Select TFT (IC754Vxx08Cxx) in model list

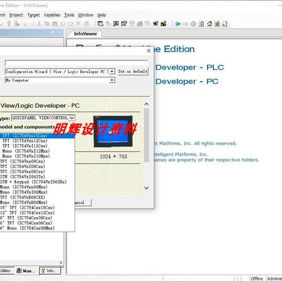click(37, 161)
